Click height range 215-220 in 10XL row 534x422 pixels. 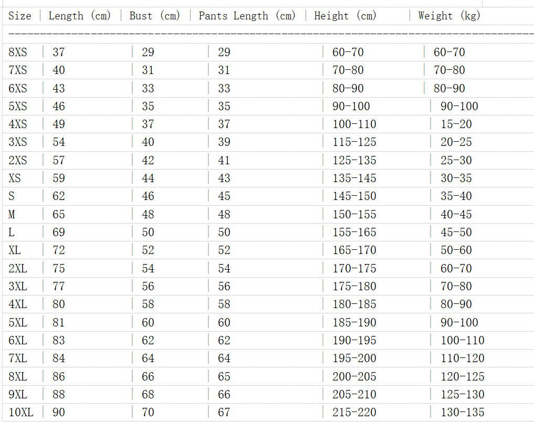354,413
